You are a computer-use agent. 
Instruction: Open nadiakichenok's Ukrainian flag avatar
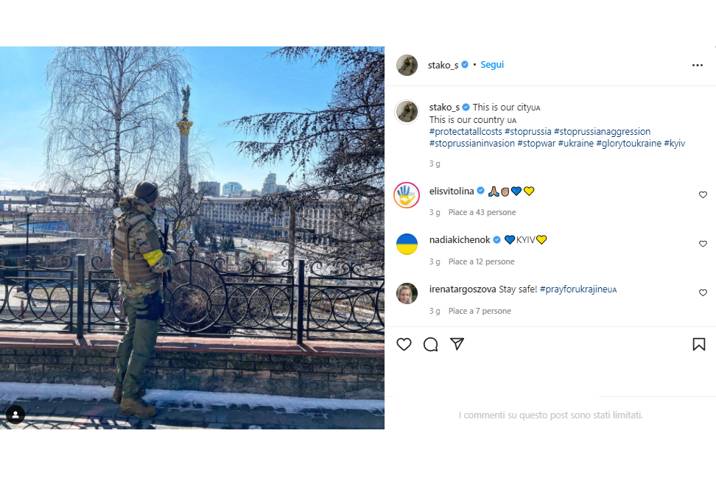tap(407, 244)
